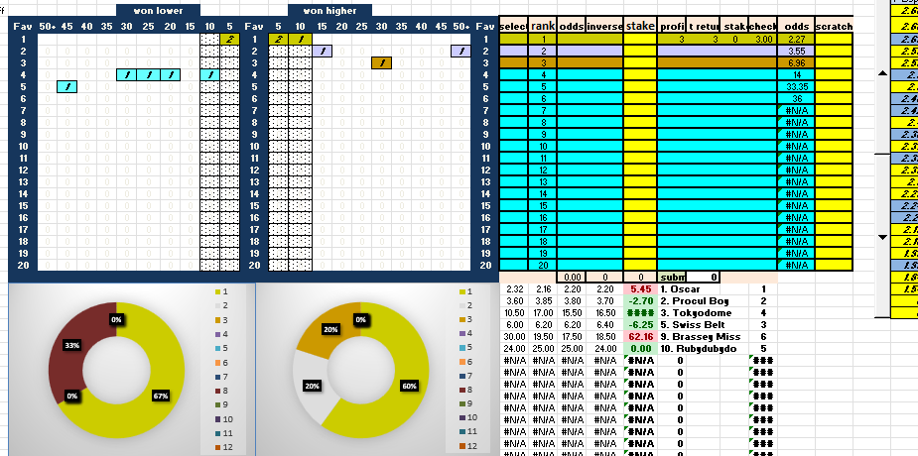This screenshot has width=918, height=456.
Task: Select the 'won lower' header label
Action: pyautogui.click(x=158, y=11)
